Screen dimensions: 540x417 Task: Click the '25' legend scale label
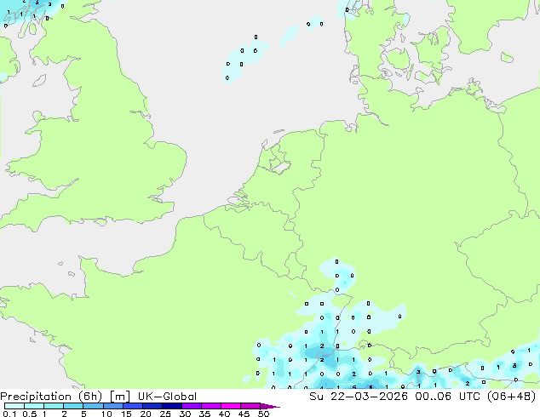165,414
